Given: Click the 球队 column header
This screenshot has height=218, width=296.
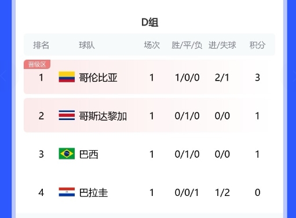Looking at the screenshot, I should click(x=87, y=45).
